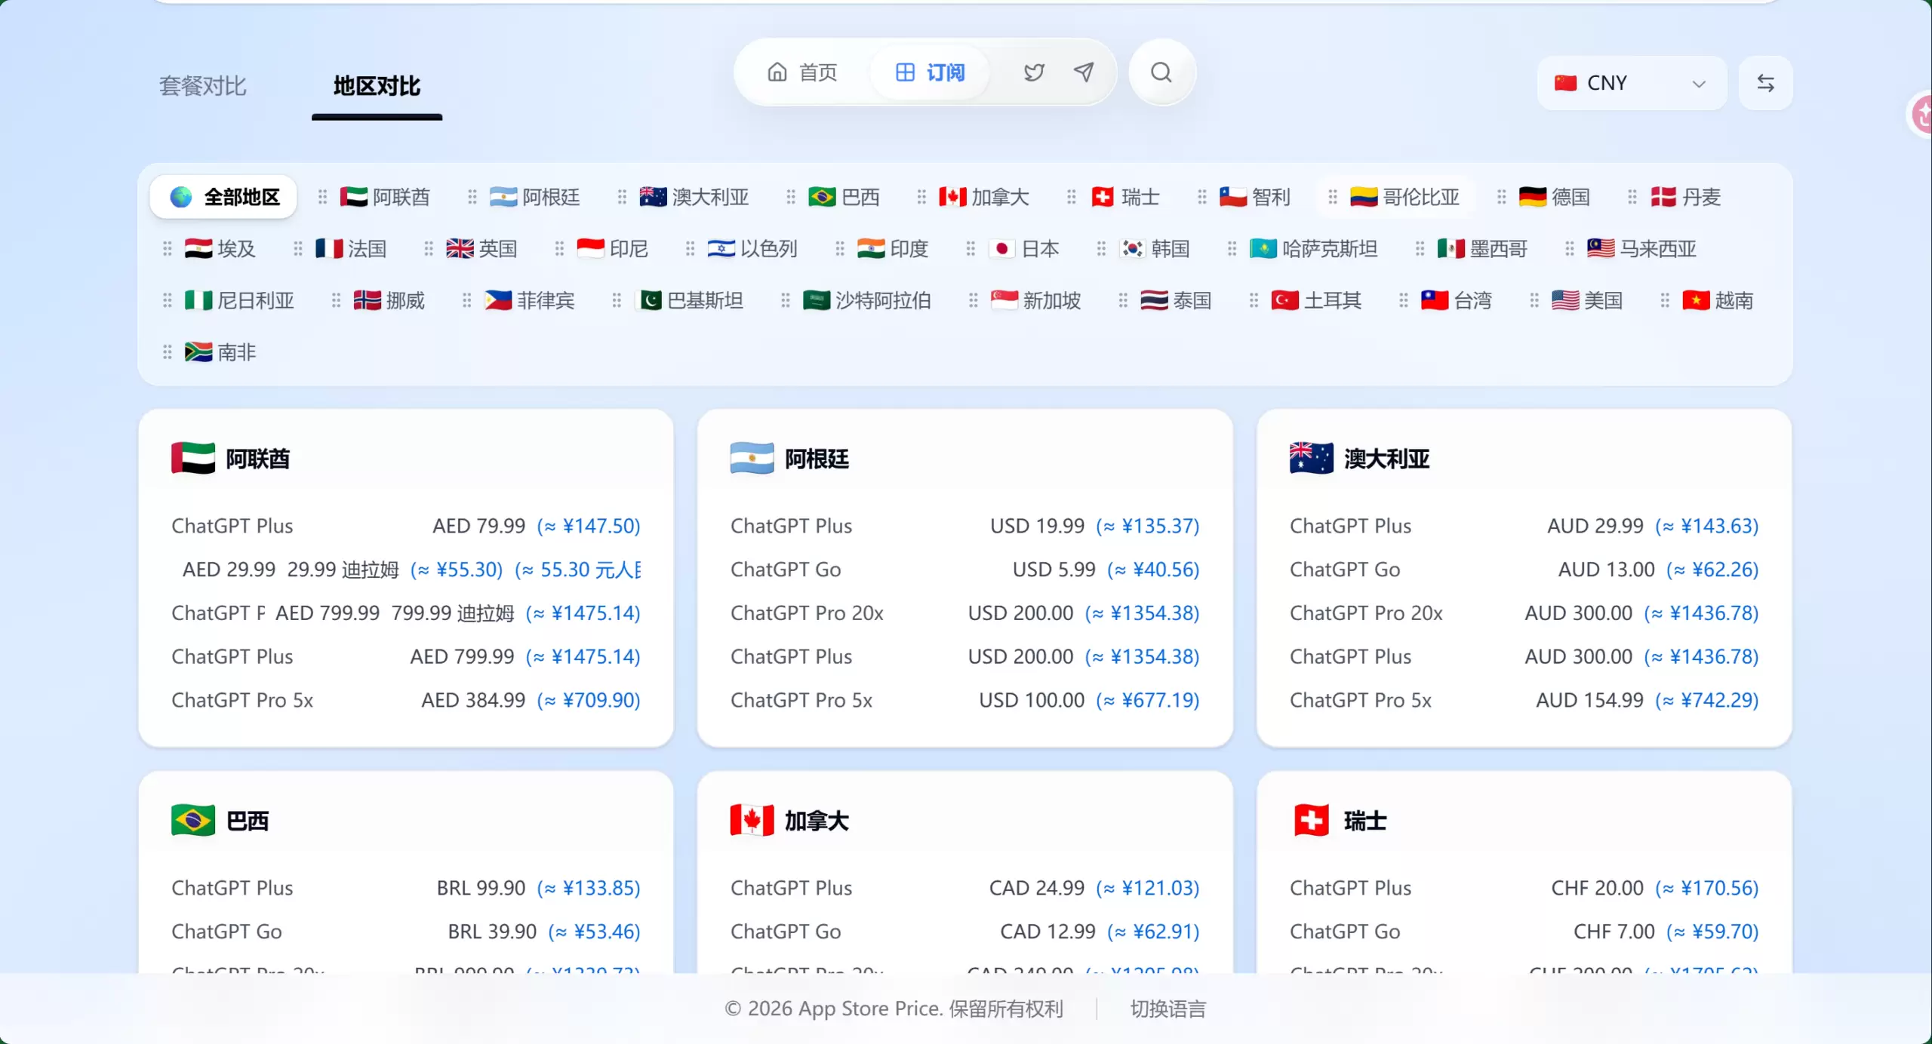
Task: Open the search magnifier button
Action: (1161, 72)
